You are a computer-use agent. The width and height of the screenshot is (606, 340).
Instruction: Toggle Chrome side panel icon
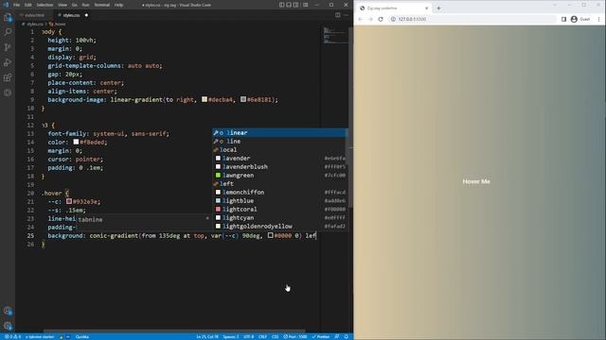point(563,19)
